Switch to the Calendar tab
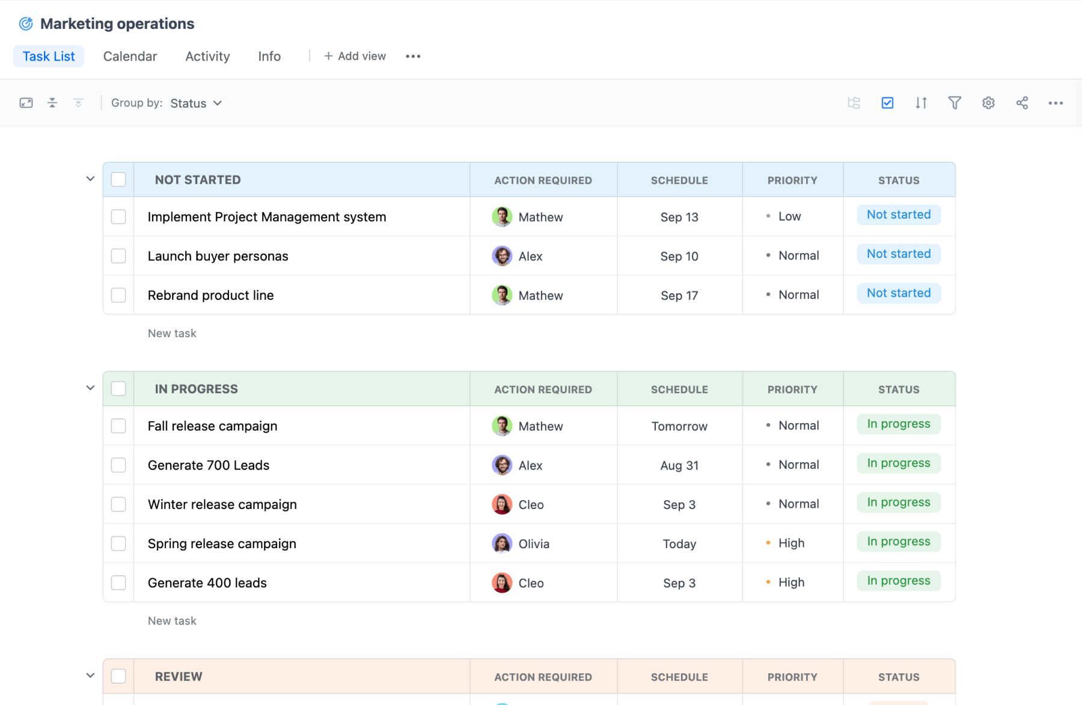 click(x=130, y=56)
